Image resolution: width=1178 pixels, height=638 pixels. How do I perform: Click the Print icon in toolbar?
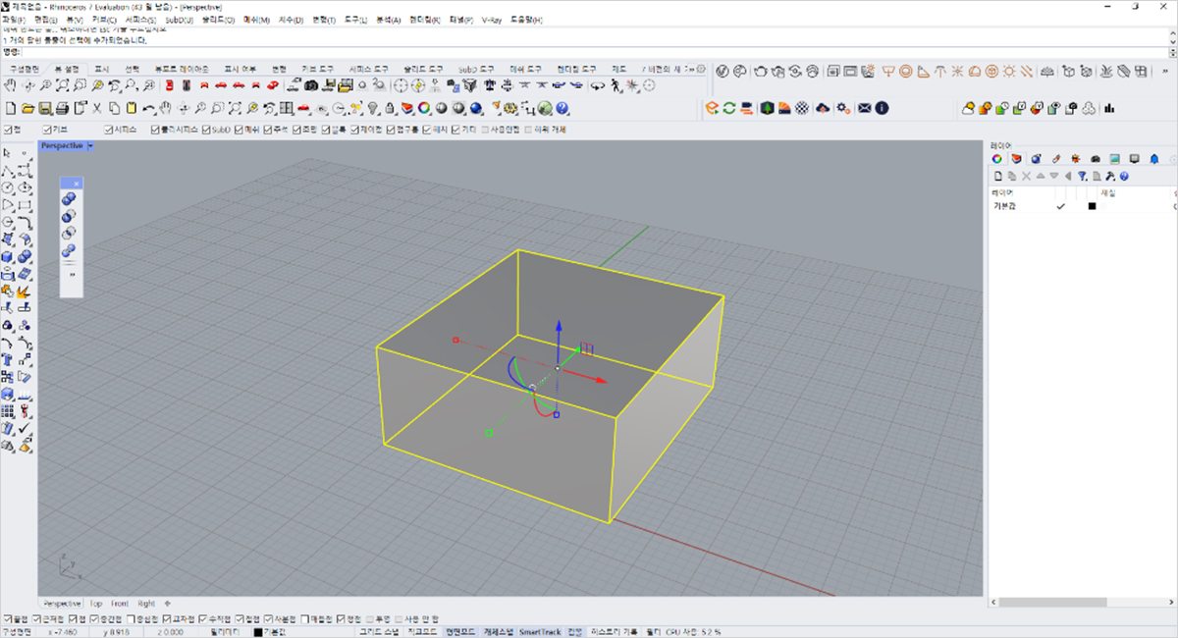[x=62, y=108]
